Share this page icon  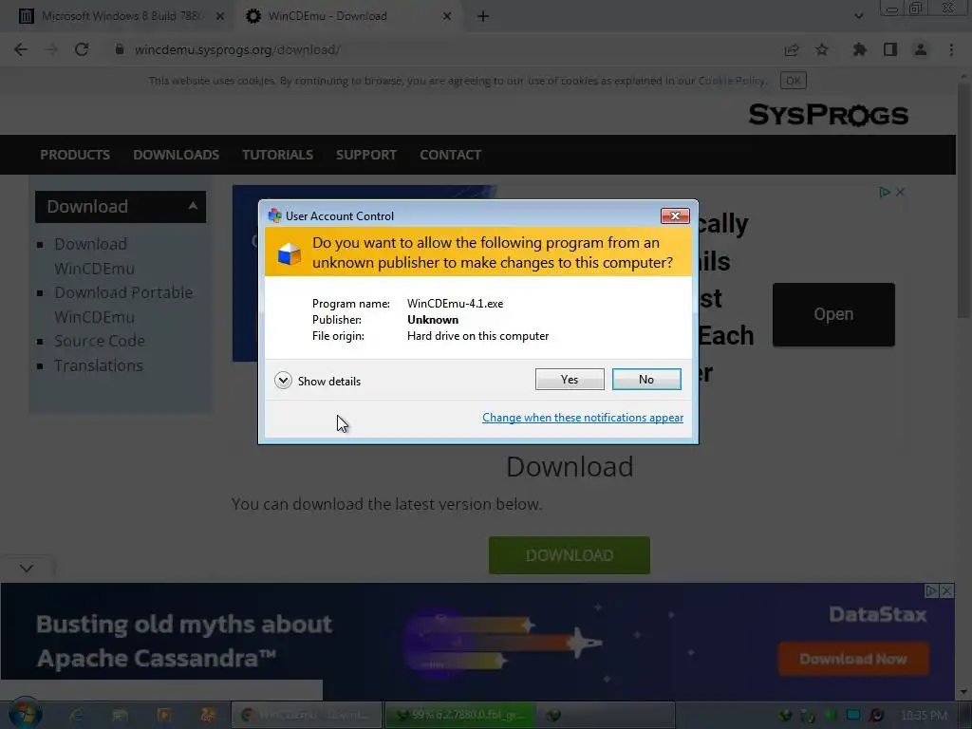pos(792,50)
